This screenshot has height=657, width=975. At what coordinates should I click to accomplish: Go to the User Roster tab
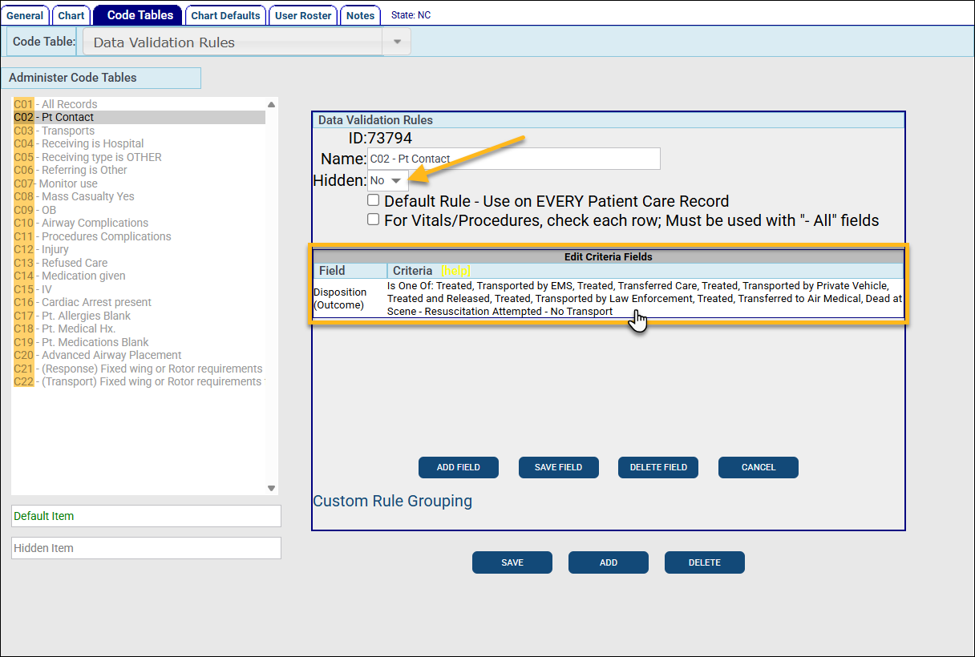[x=303, y=16]
